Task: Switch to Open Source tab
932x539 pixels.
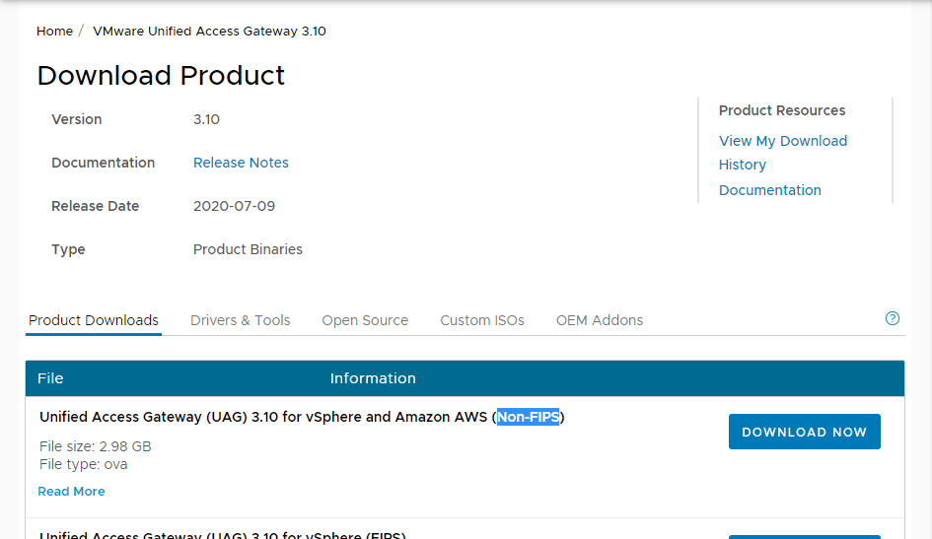Action: (x=365, y=320)
